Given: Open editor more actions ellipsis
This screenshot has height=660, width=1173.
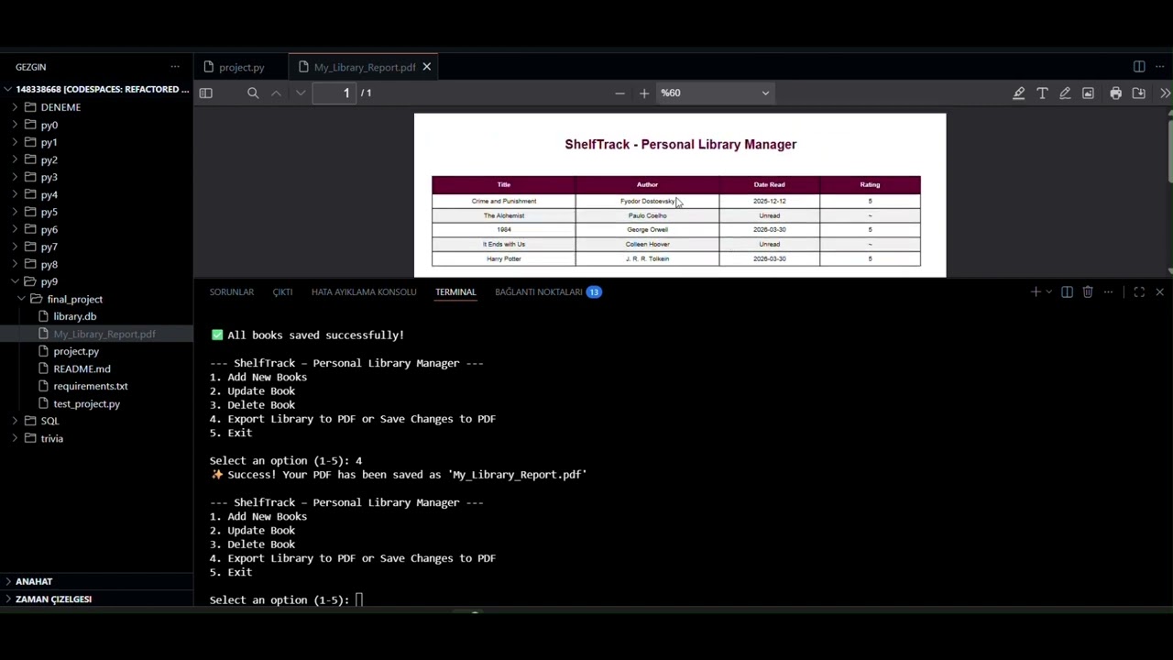Looking at the screenshot, I should pyautogui.click(x=1160, y=67).
